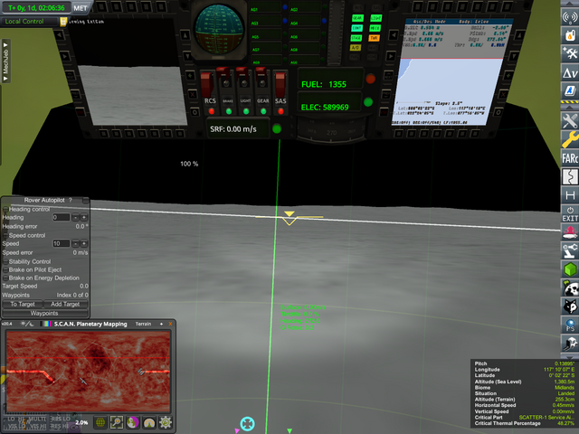Click the green SRF speed mode button
This screenshot has height=434, width=579.
277,128
